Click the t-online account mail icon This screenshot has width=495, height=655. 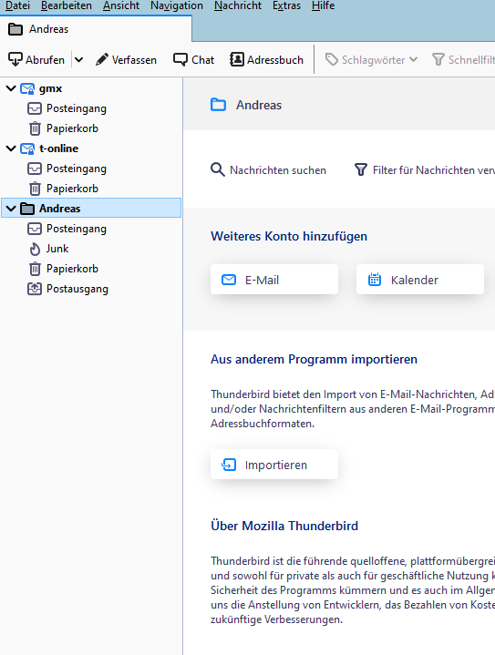pos(27,148)
